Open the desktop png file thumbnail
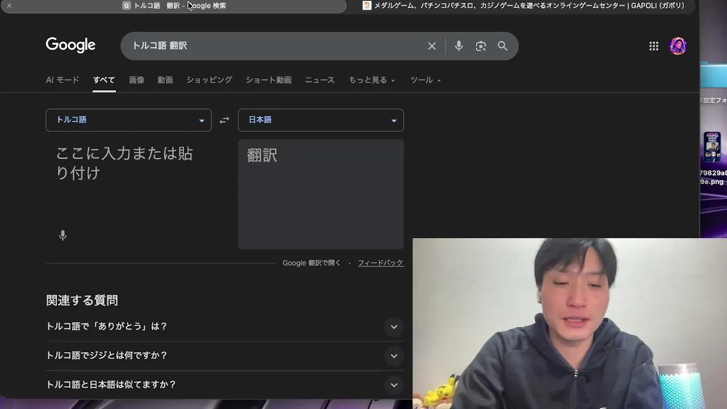 [x=712, y=147]
